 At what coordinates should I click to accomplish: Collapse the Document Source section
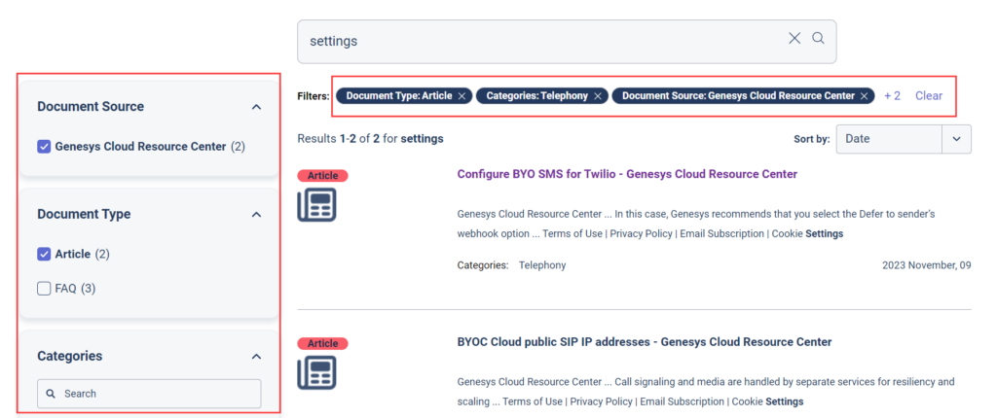point(256,107)
